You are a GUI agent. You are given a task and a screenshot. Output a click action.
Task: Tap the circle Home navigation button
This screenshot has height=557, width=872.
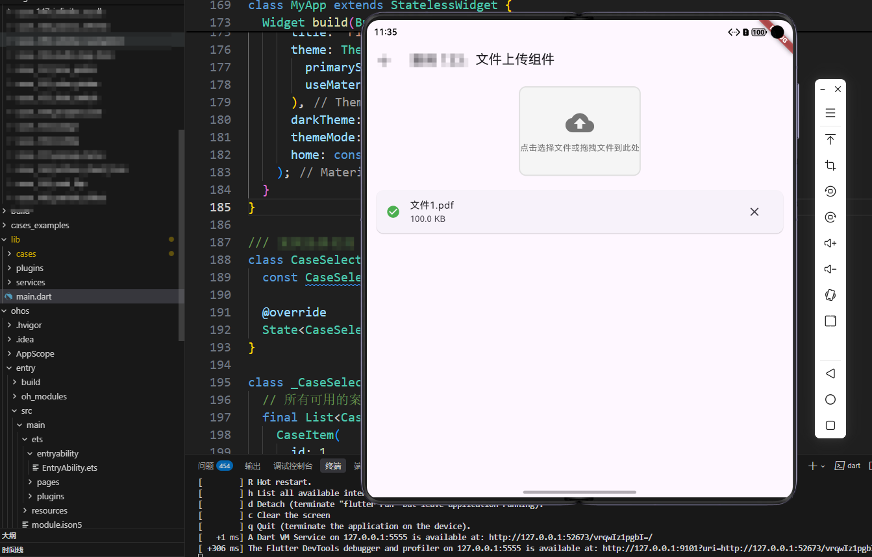click(830, 399)
